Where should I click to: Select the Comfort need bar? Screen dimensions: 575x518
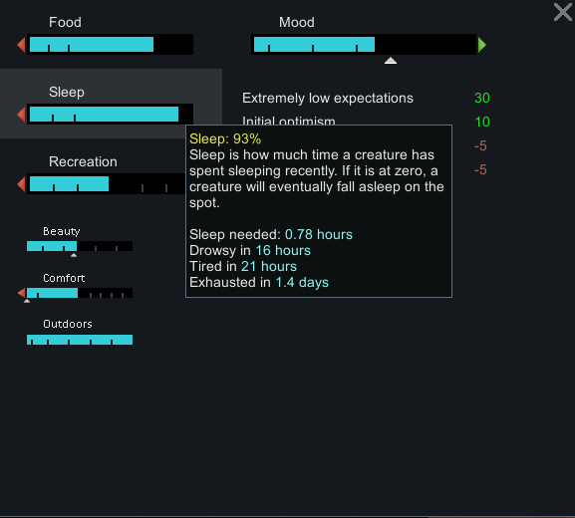point(80,293)
